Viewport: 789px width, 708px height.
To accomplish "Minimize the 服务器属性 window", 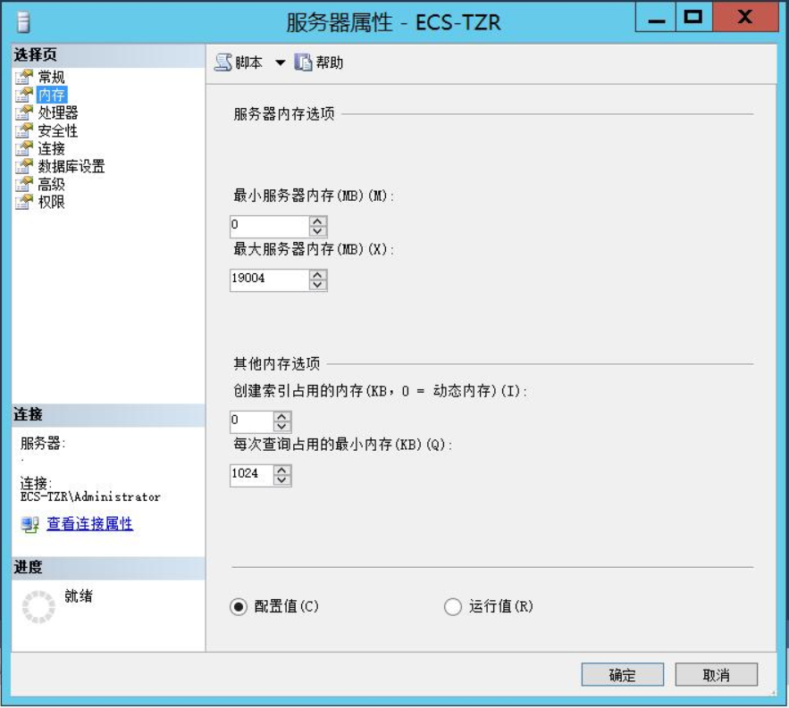I will click(656, 17).
